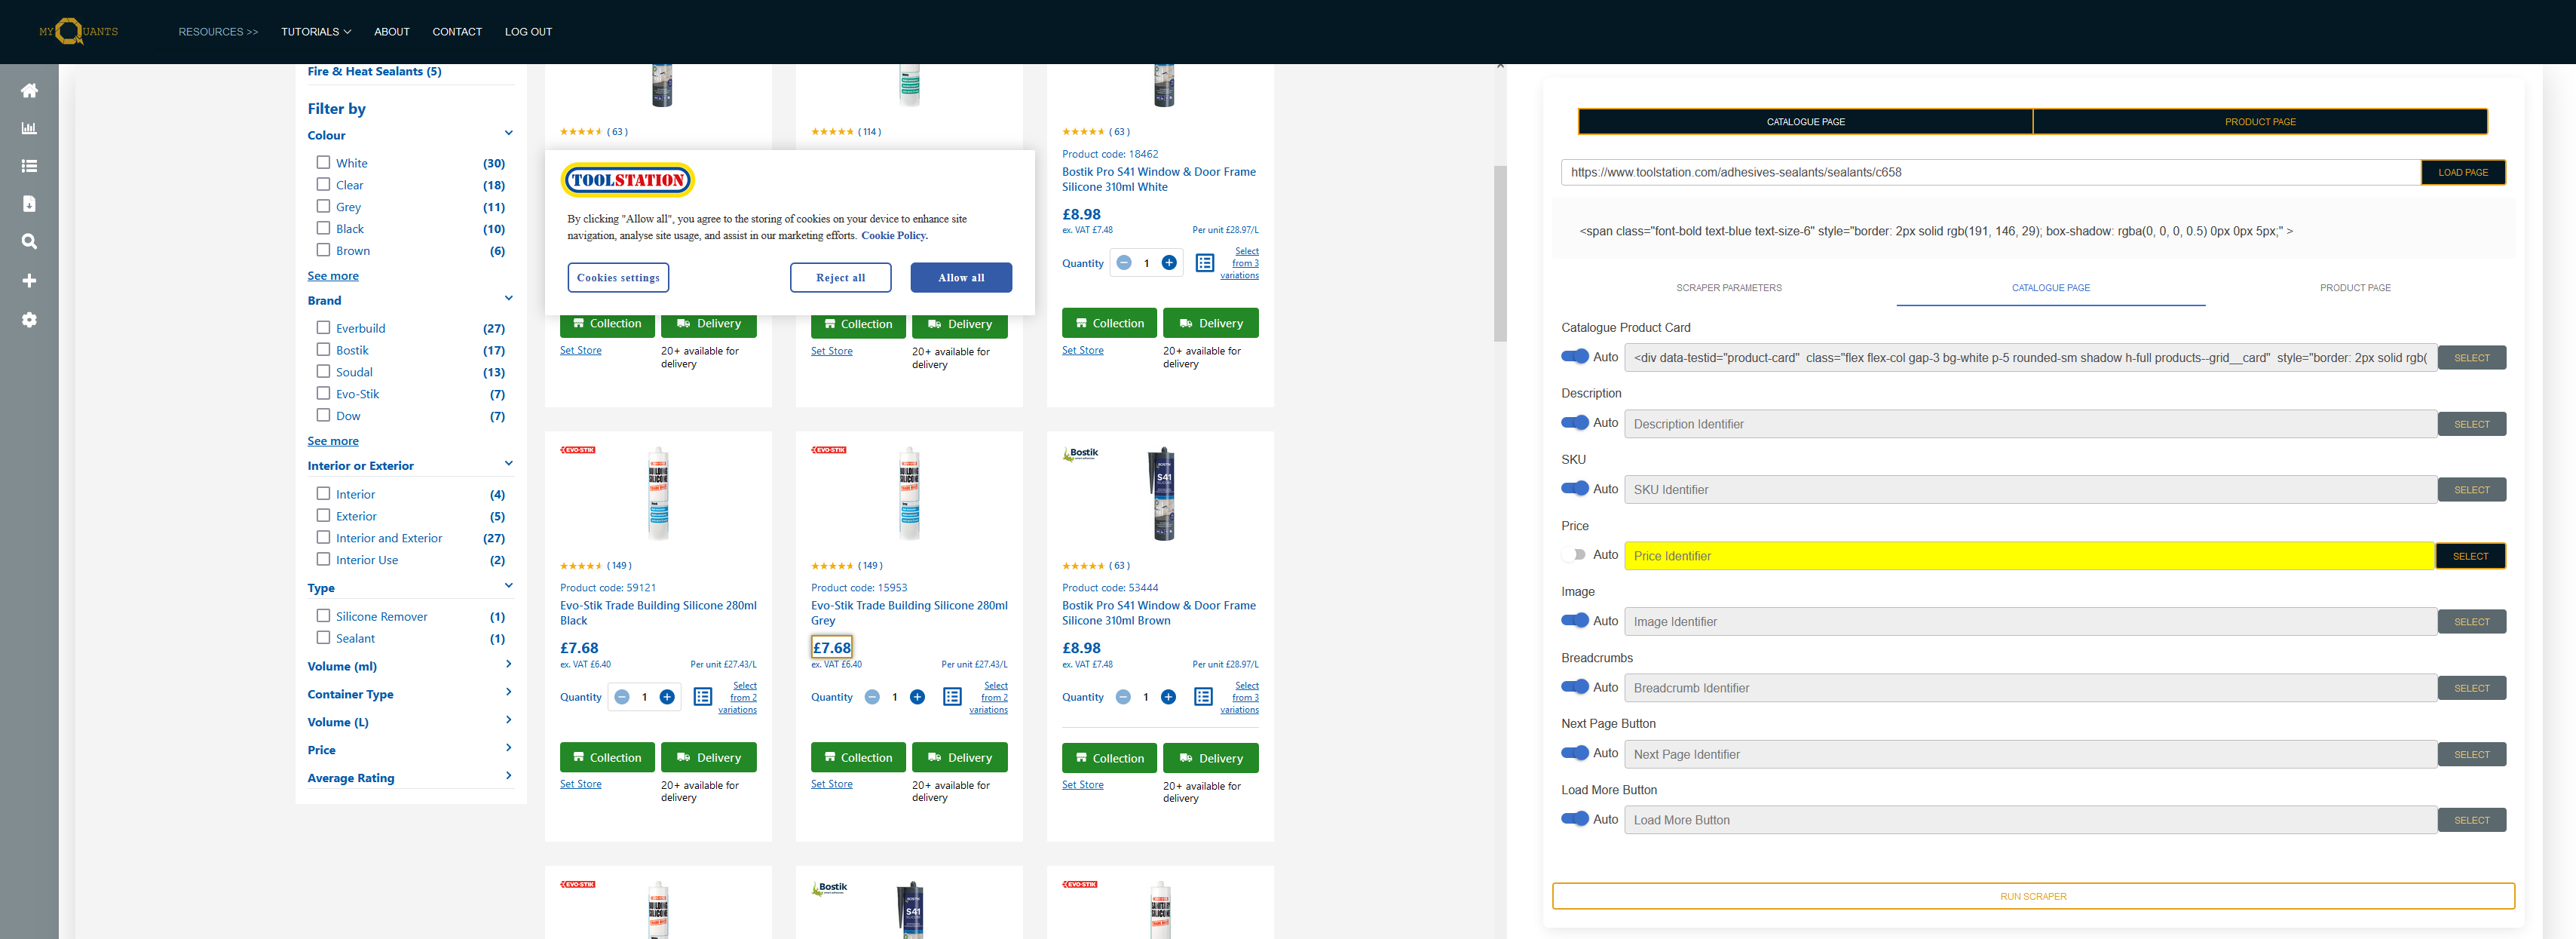Open the settings gear icon in sidebar
This screenshot has height=939, width=2576.
(x=29, y=320)
